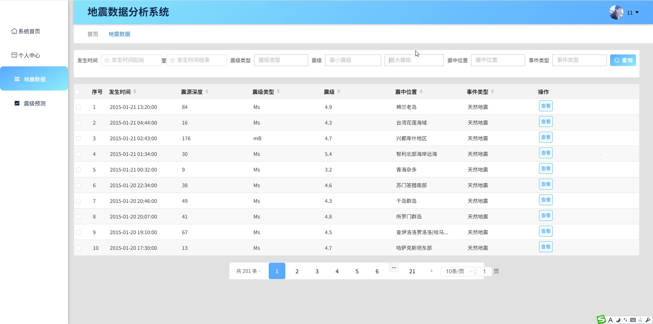Open 地震数据 in the sidebar menu
The width and height of the screenshot is (653, 324).
[34, 79]
